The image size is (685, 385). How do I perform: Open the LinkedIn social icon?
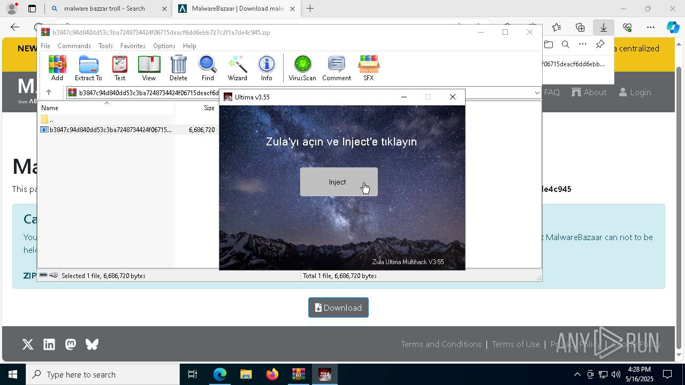[49, 344]
